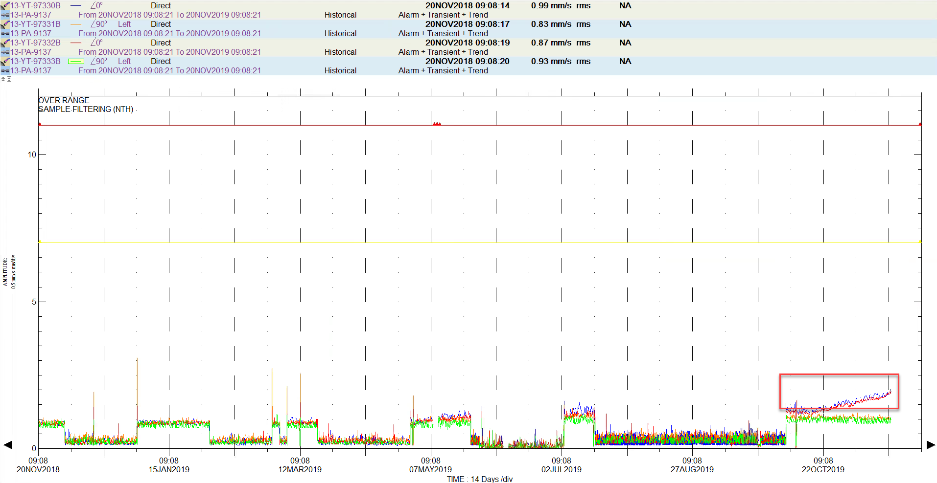This screenshot has height=483, width=937.
Task: Select channel name 13-YT-97330B
Action: pos(36,6)
